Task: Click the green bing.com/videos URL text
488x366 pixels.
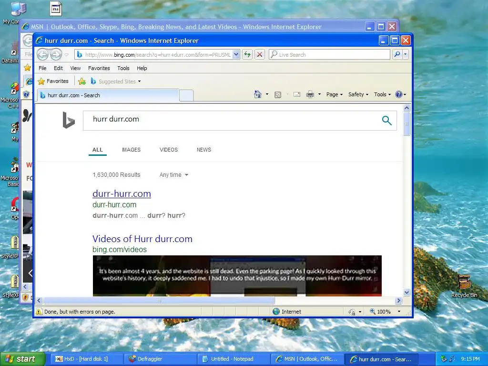Action: (x=120, y=249)
